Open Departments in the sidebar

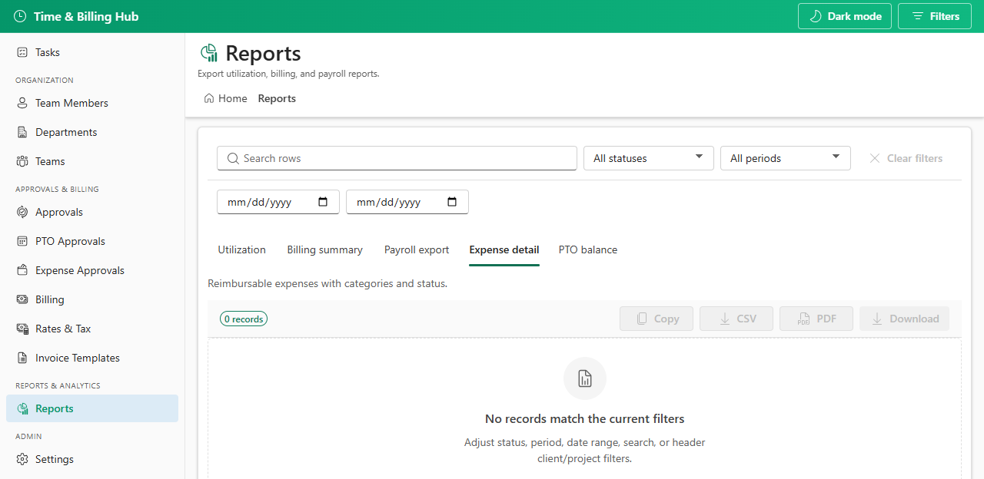[92, 132]
